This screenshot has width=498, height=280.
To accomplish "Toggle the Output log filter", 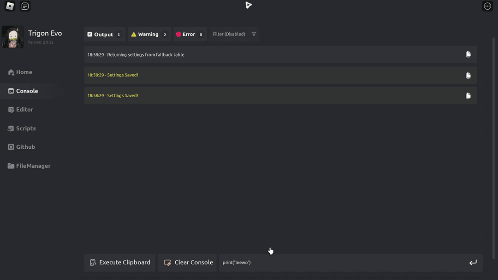I will tap(104, 34).
